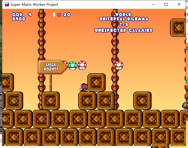
Task: Click the red mushroom on the right vine
Action: [x=119, y=65]
